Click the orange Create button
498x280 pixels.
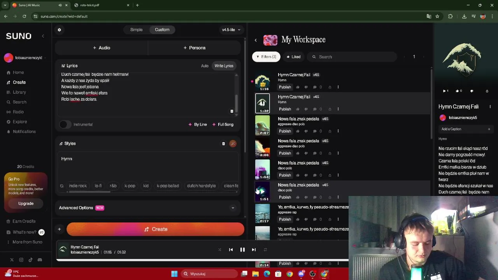[x=155, y=229]
